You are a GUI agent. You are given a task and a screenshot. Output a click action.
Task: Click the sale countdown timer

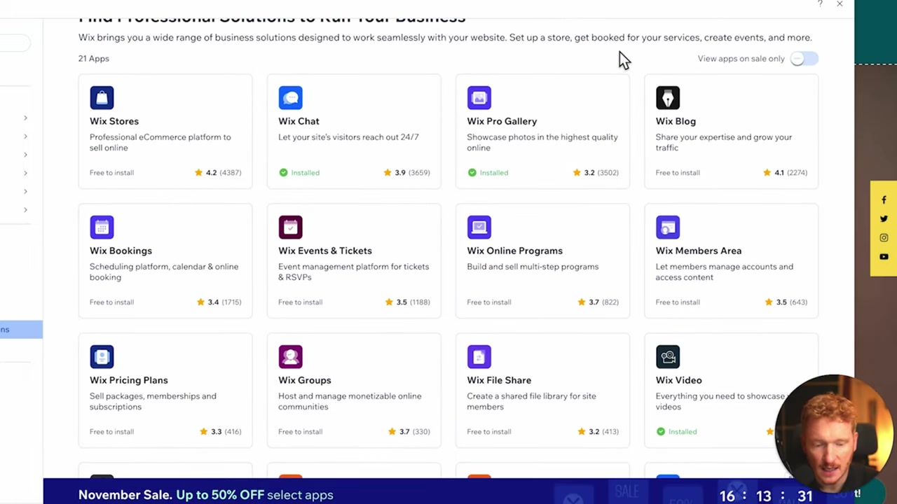765,496
